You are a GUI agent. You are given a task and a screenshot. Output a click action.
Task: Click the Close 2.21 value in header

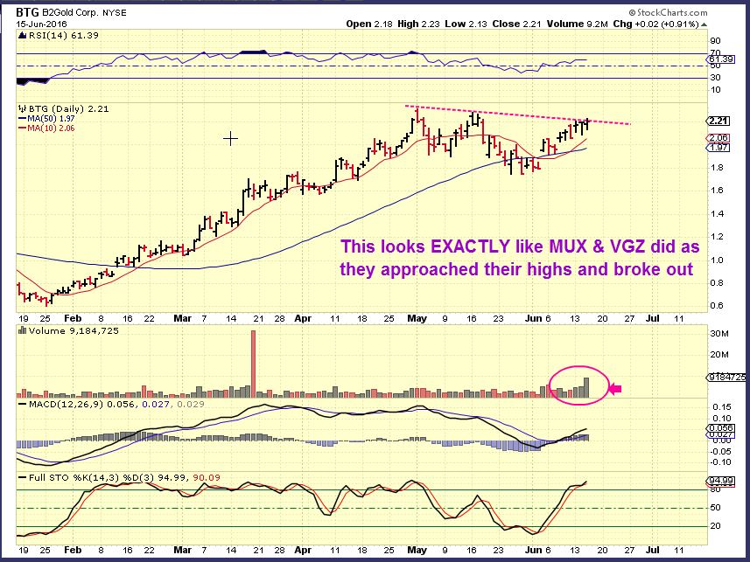coord(515,24)
